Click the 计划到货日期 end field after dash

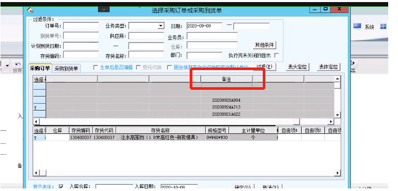coord(146,46)
